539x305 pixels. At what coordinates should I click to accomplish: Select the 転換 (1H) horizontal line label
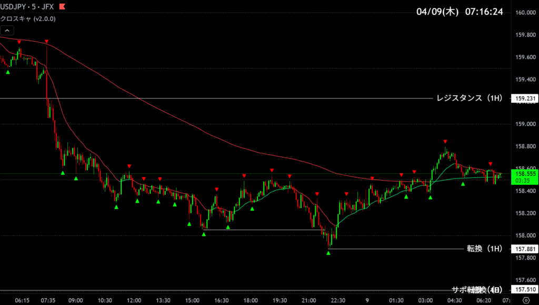[x=484, y=249]
